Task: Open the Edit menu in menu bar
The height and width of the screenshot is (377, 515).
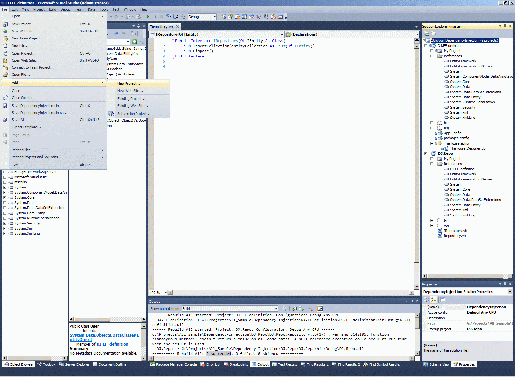Action: (x=14, y=9)
